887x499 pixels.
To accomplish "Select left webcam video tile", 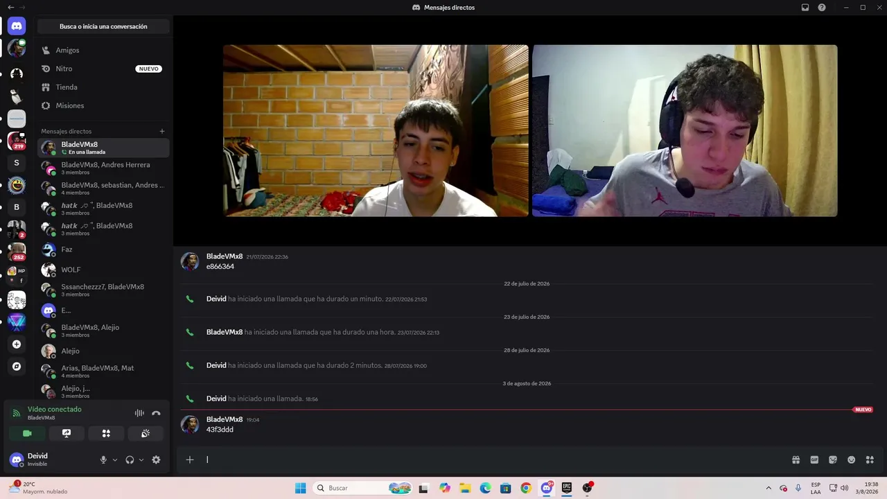I will [376, 131].
